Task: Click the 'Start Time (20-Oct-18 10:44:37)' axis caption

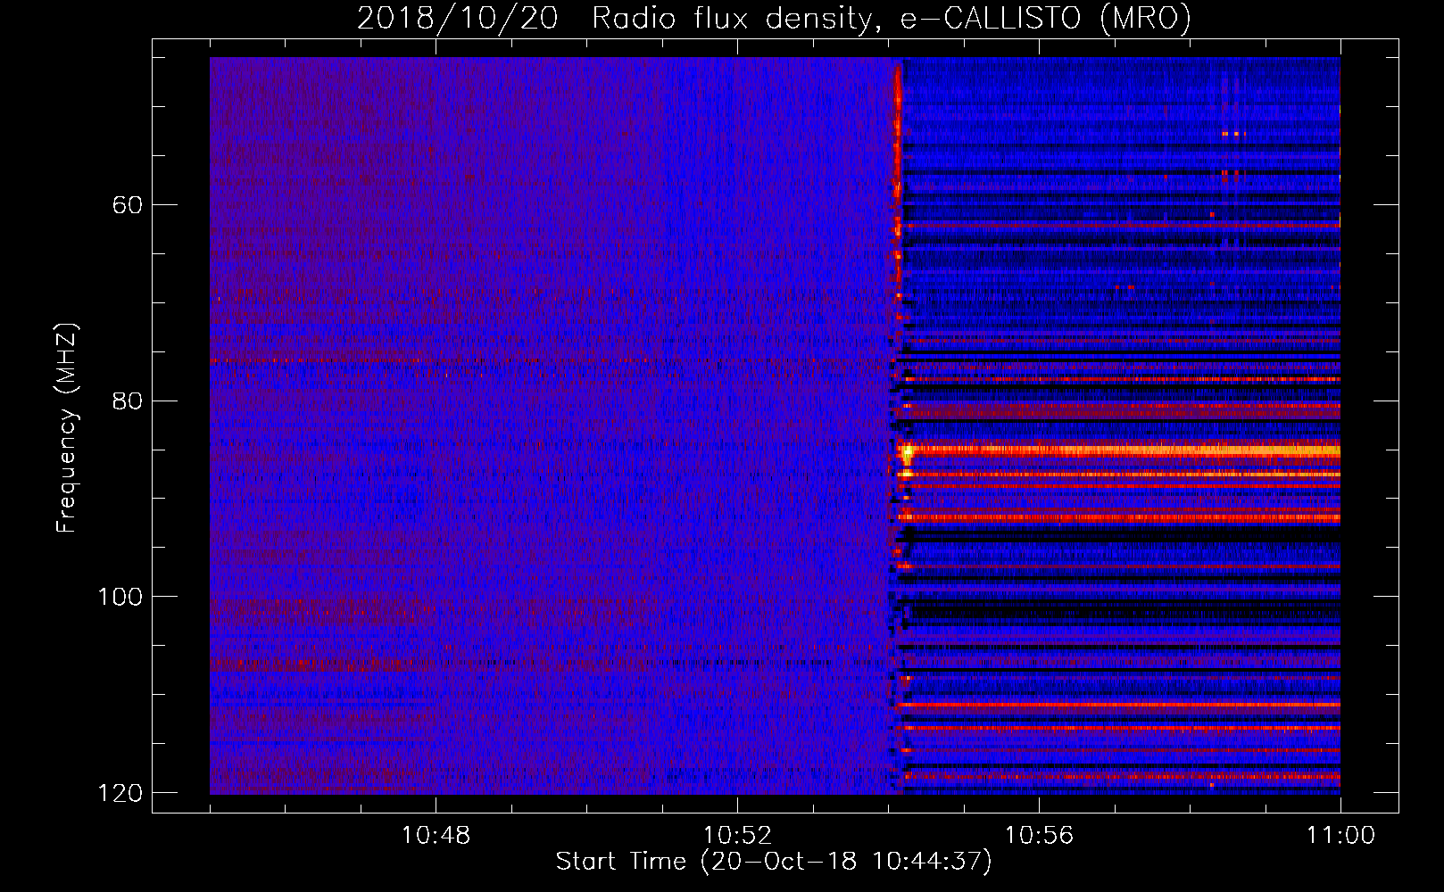Action: [774, 862]
